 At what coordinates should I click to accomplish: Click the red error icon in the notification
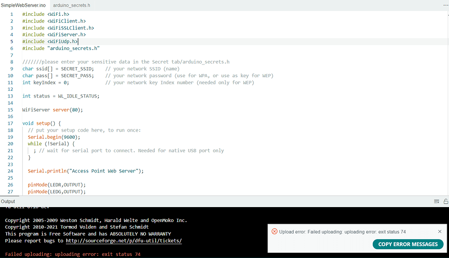pyautogui.click(x=274, y=231)
